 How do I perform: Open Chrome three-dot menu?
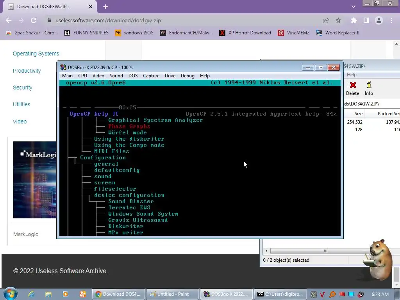[x=391, y=20]
